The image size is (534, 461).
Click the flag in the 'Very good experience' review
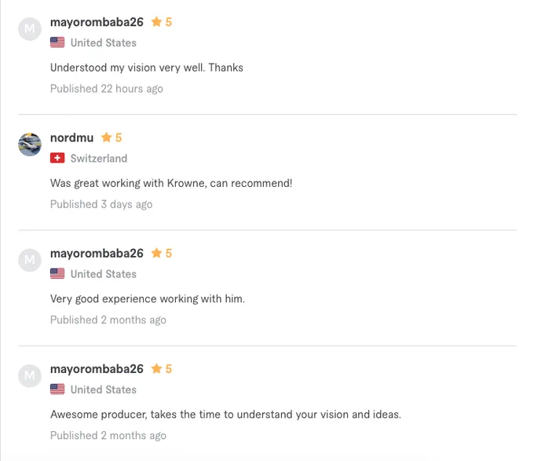tap(57, 273)
